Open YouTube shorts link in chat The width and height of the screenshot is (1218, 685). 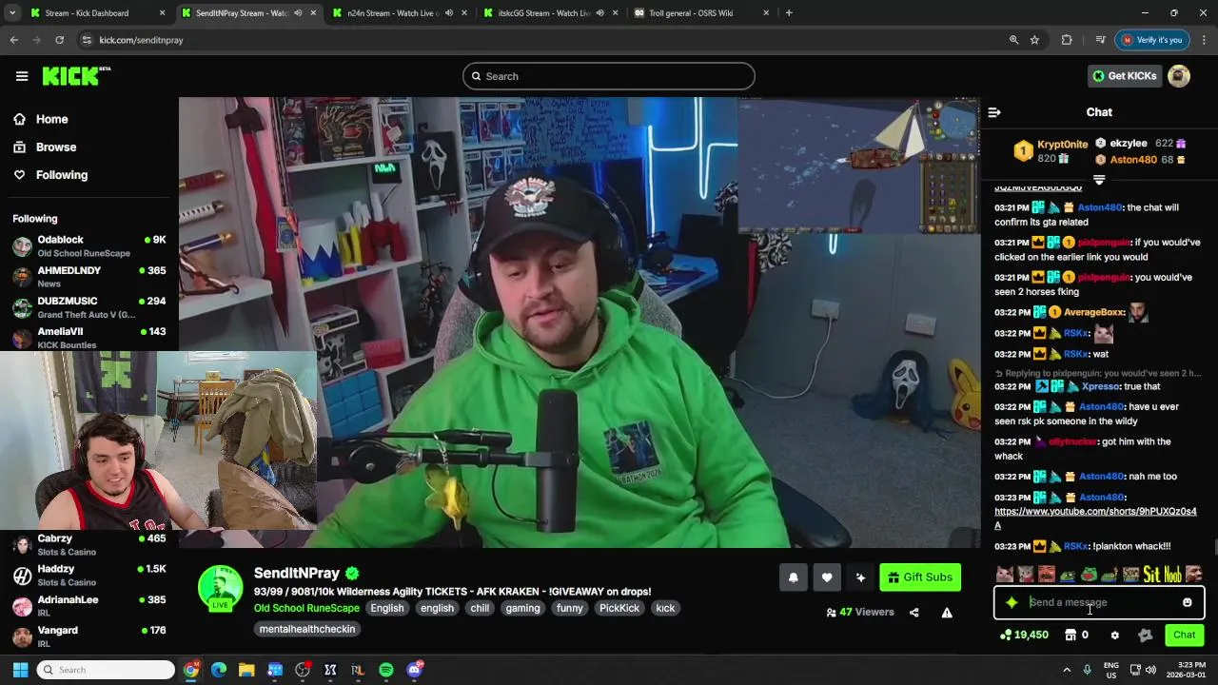[x=1095, y=519]
